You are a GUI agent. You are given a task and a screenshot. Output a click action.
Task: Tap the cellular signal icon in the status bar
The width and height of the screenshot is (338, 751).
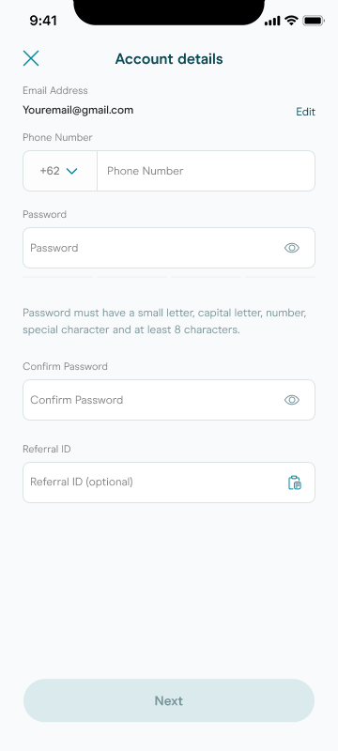(272, 21)
